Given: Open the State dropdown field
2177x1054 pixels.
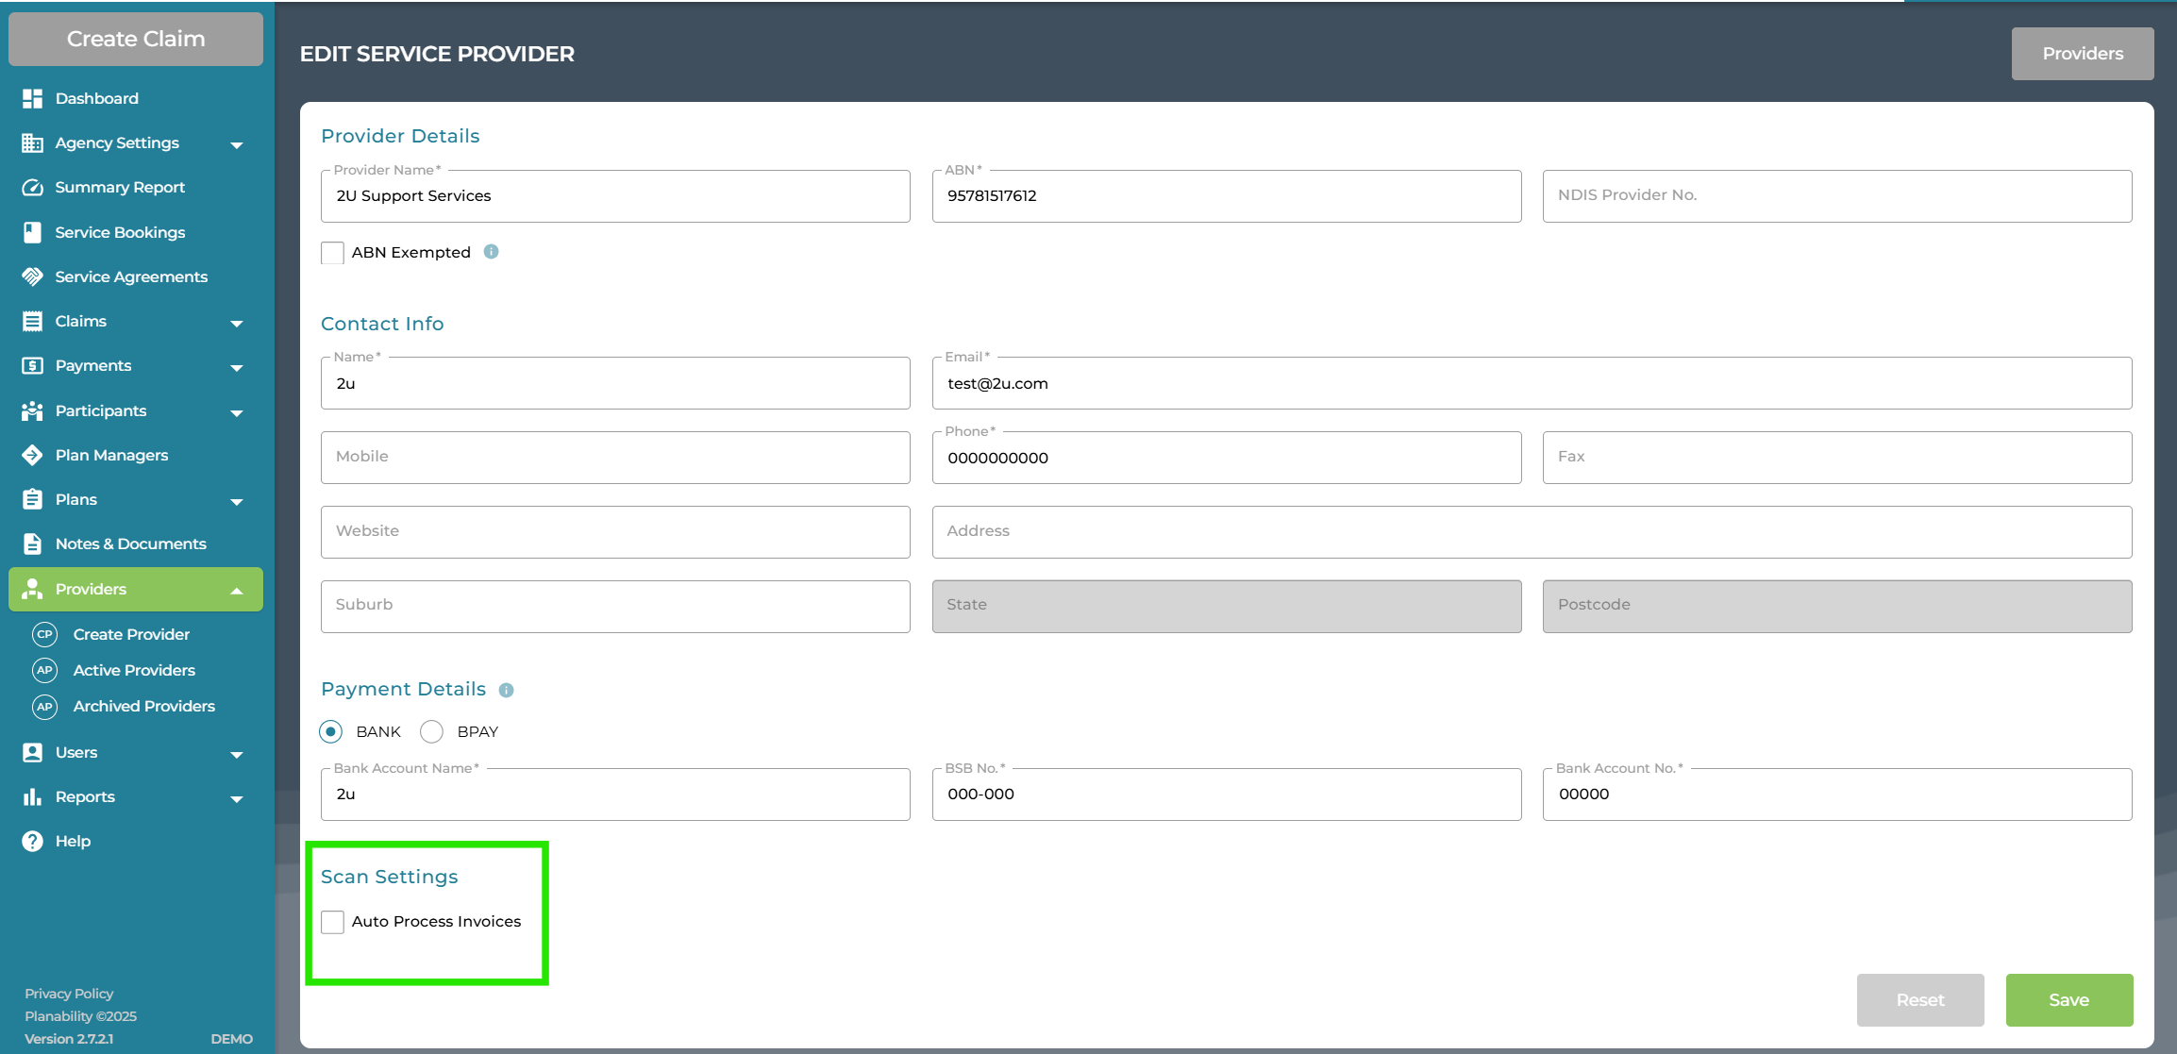Looking at the screenshot, I should (x=1227, y=606).
